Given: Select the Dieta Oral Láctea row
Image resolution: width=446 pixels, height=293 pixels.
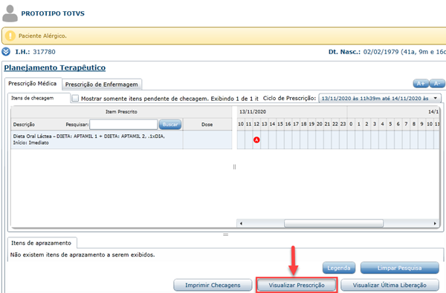Looking at the screenshot, I should 121,139.
